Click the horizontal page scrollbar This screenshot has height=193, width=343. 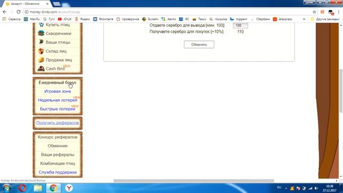pyautogui.click(x=193, y=181)
